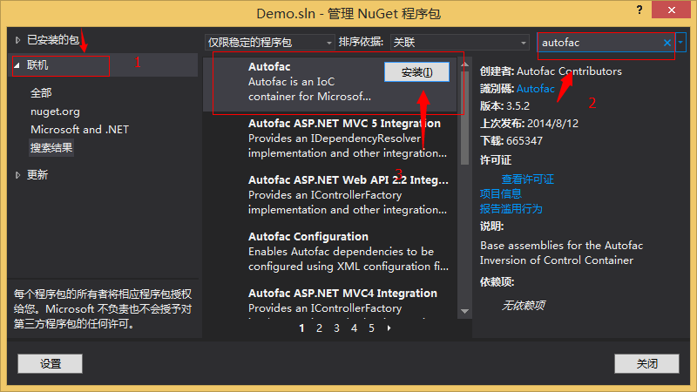697x392 pixels.
Task: Click the 安装 button for Autofac
Action: click(x=416, y=72)
